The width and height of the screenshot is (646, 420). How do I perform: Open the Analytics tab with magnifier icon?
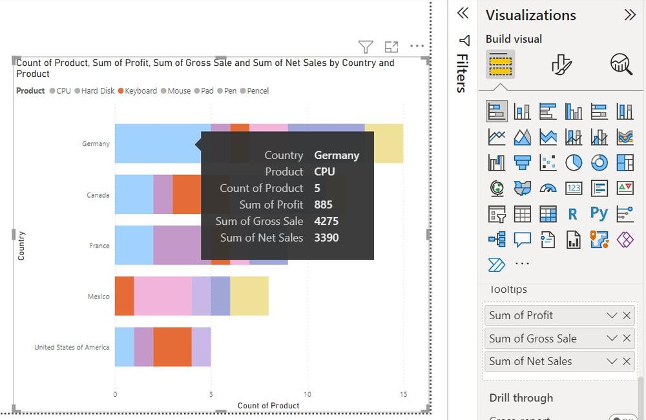pos(621,64)
